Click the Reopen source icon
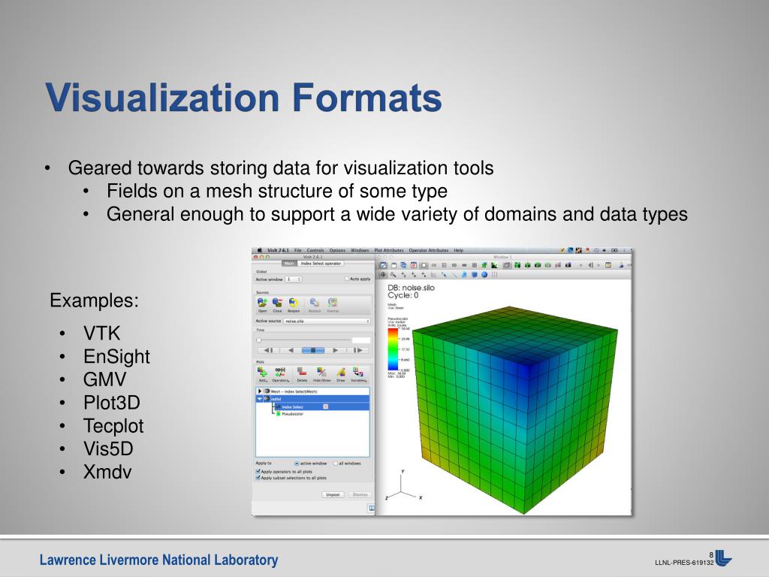Viewport: 769px width, 577px height. [x=293, y=302]
